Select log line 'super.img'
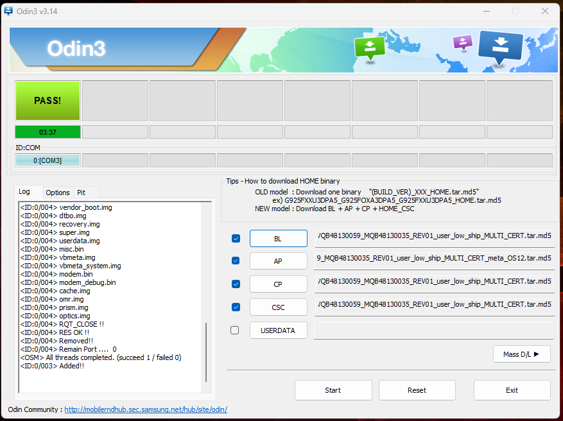 pos(55,232)
